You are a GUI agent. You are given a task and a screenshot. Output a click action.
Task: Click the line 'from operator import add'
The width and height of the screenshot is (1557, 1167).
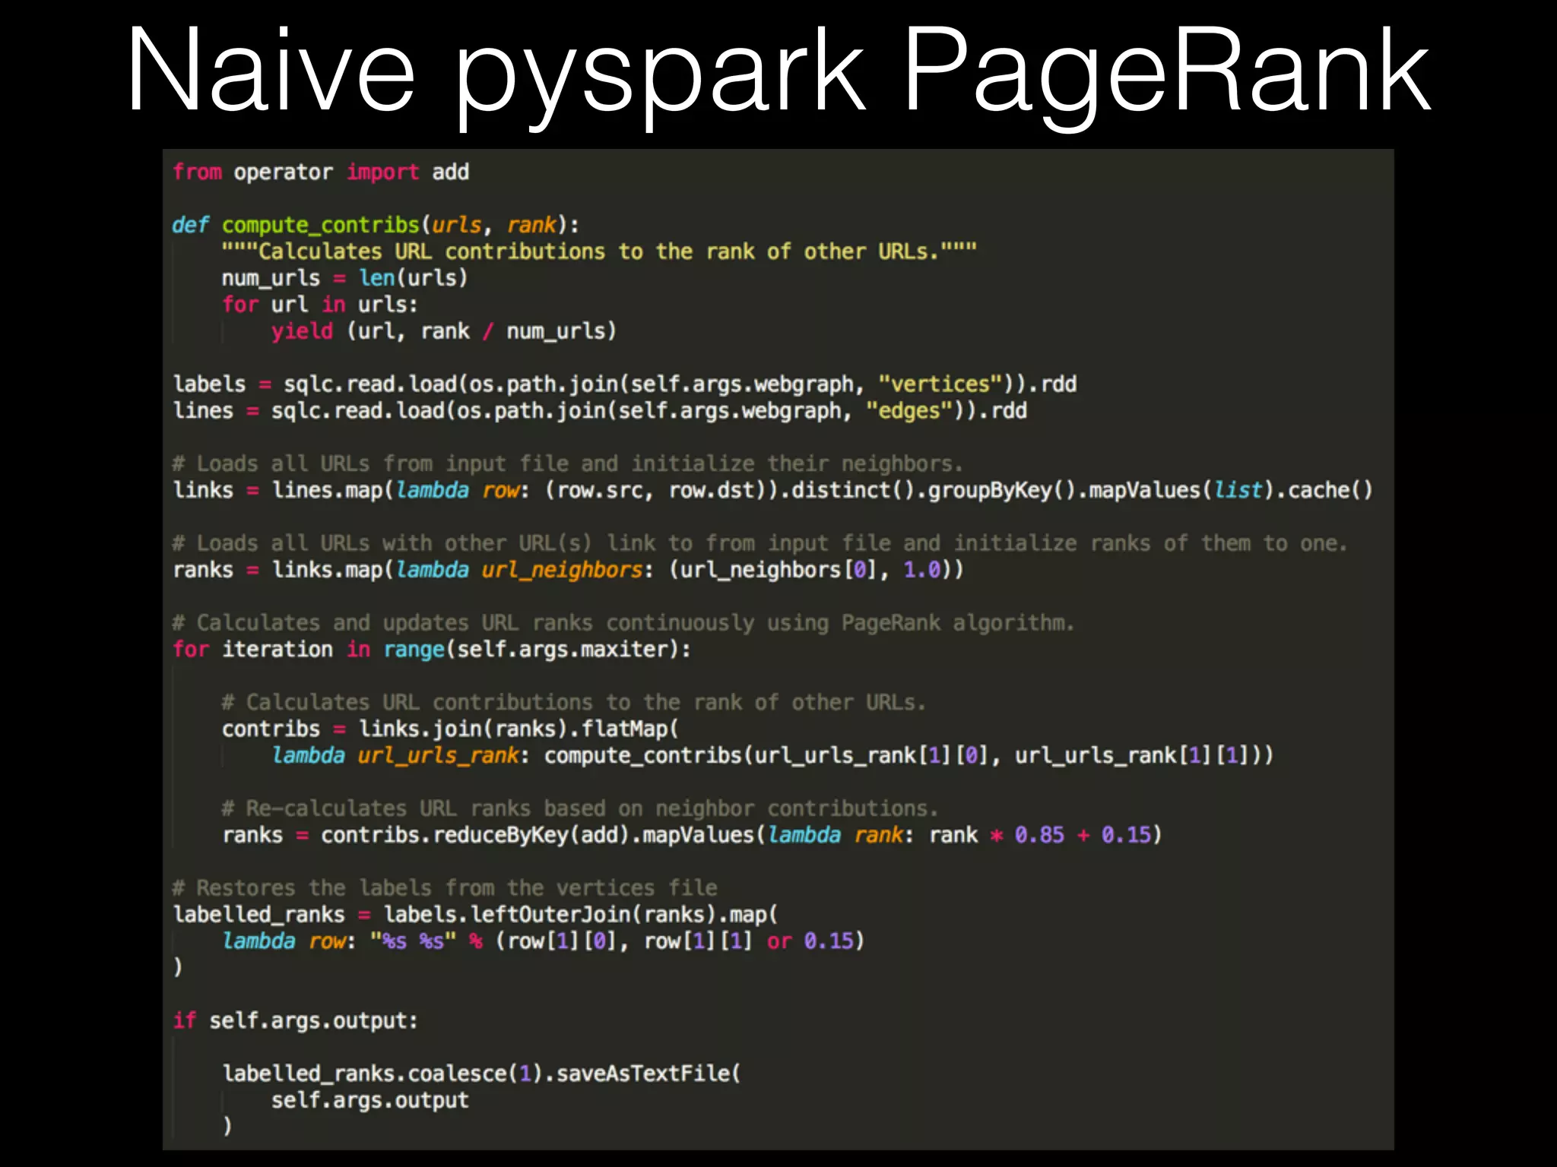pyautogui.click(x=321, y=172)
